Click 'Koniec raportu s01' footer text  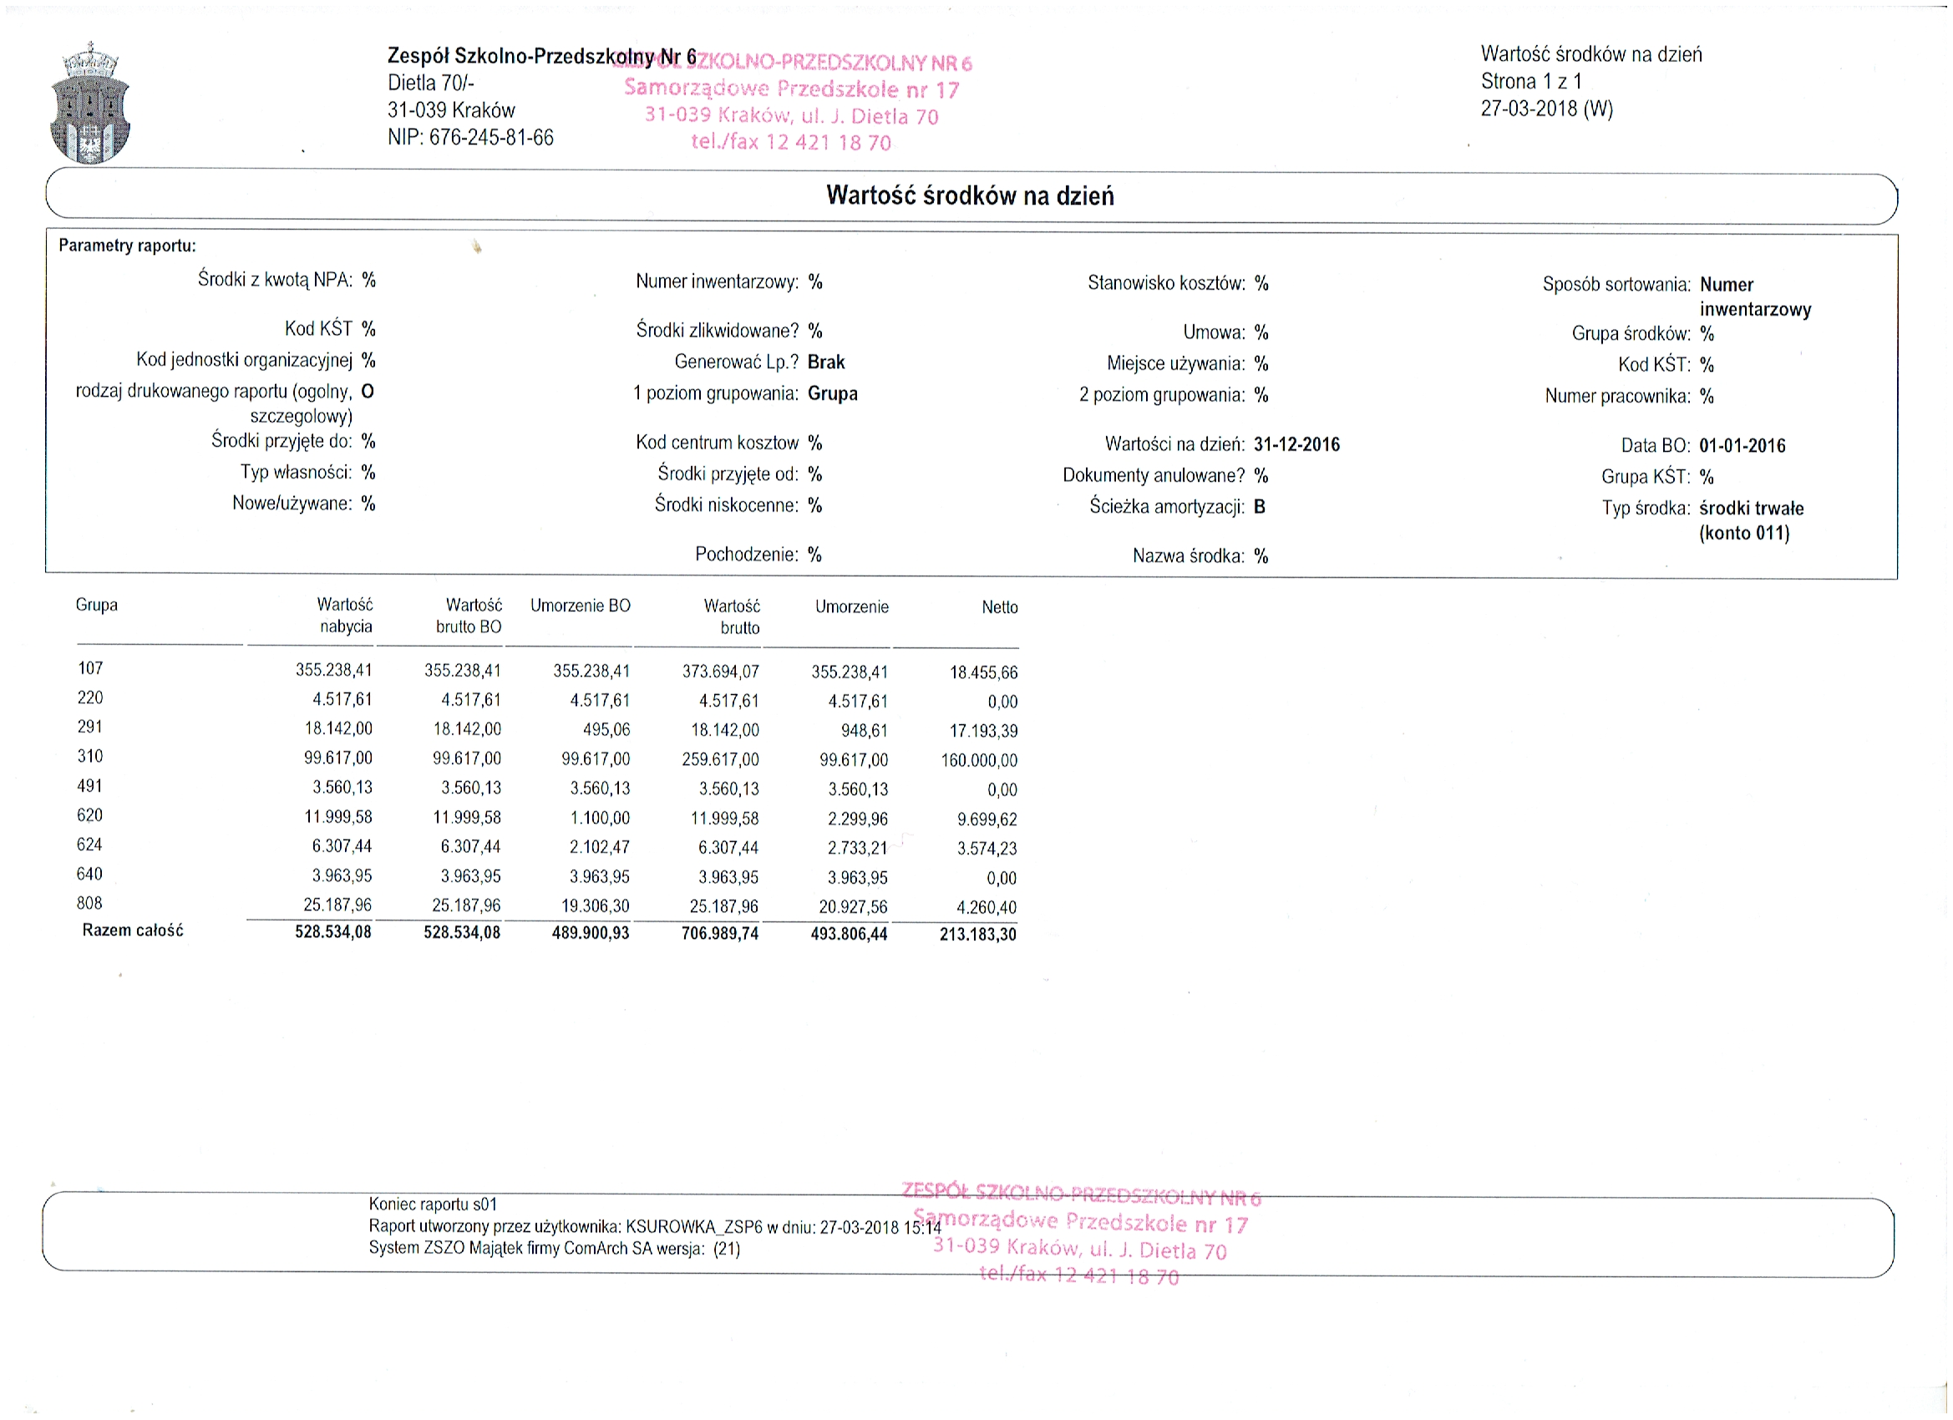coord(432,1204)
